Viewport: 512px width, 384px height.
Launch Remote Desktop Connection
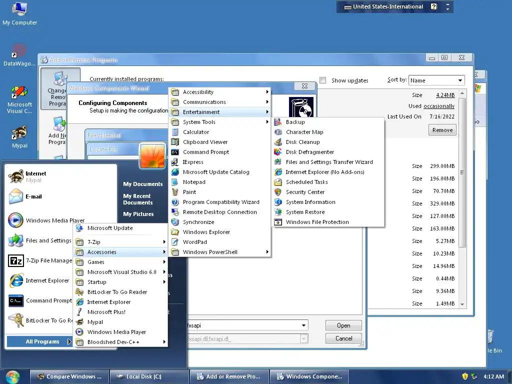[x=220, y=212]
